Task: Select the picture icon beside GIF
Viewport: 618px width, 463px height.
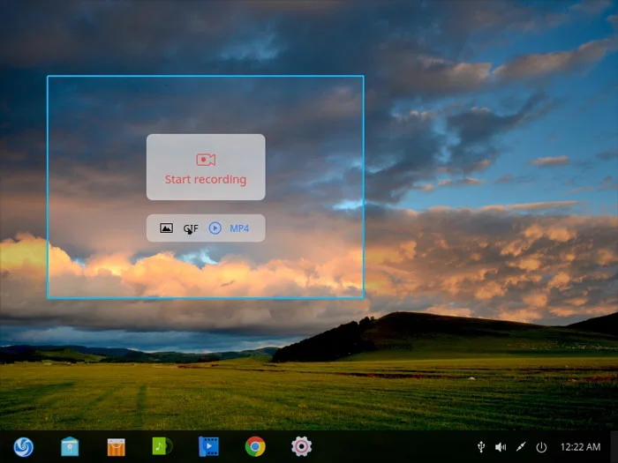Action: pyautogui.click(x=166, y=228)
